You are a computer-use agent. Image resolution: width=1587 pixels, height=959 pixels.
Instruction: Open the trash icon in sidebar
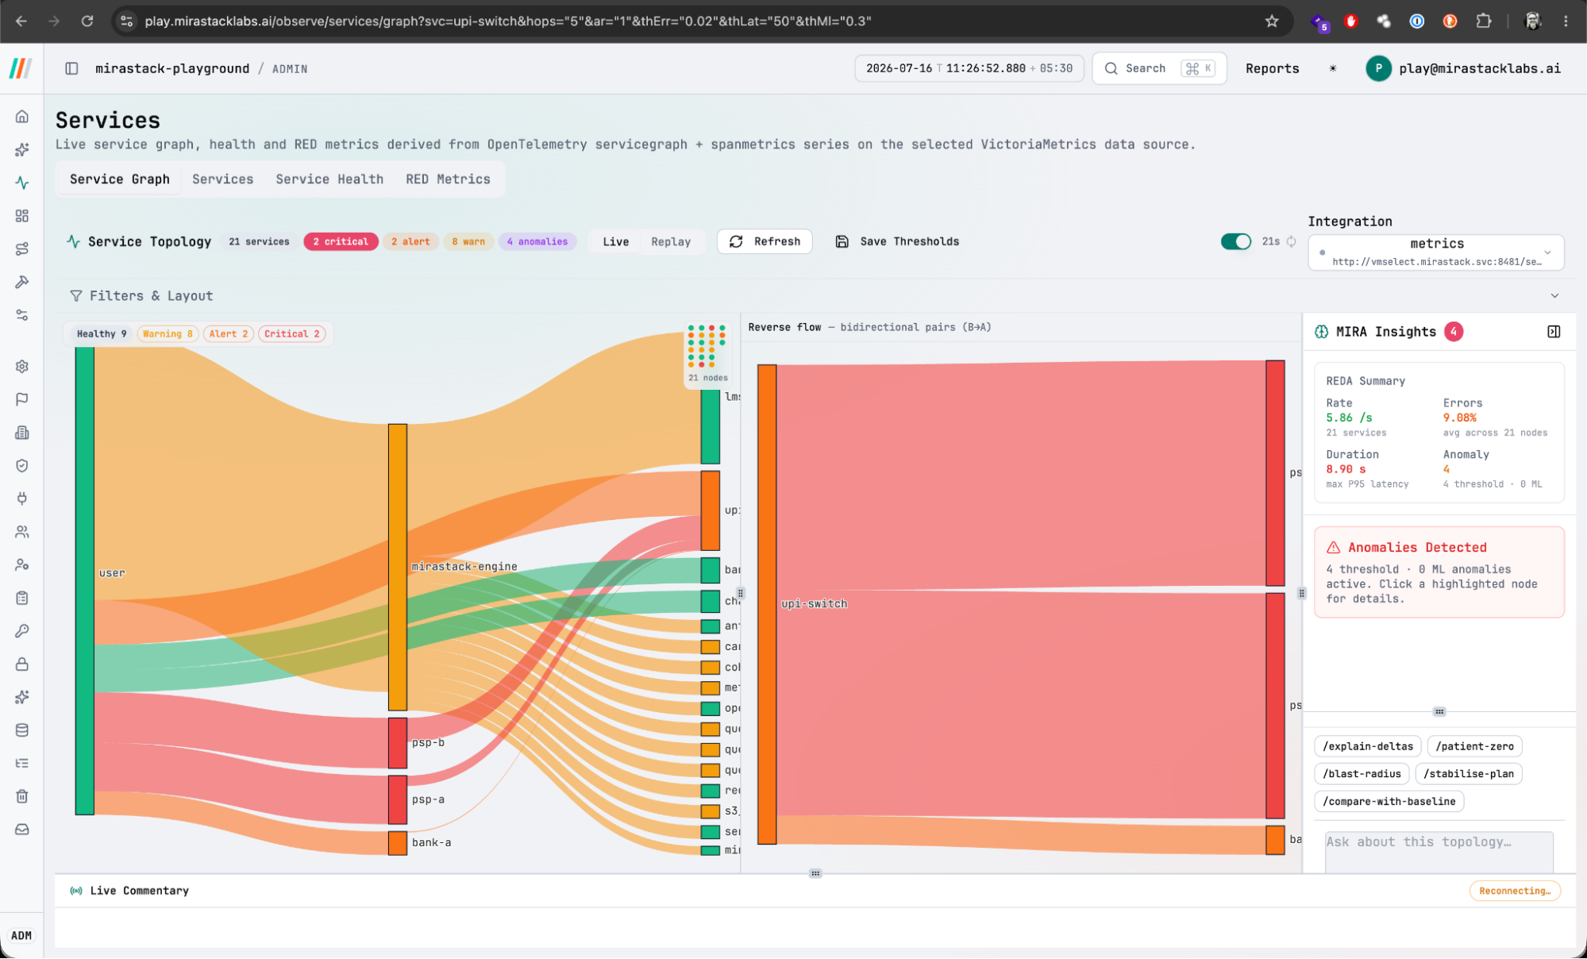click(x=22, y=796)
